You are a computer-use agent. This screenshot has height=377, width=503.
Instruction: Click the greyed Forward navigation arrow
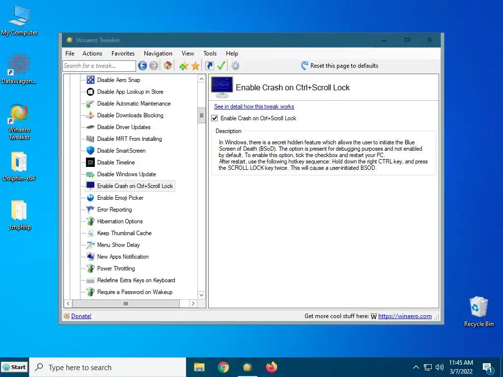coord(154,66)
